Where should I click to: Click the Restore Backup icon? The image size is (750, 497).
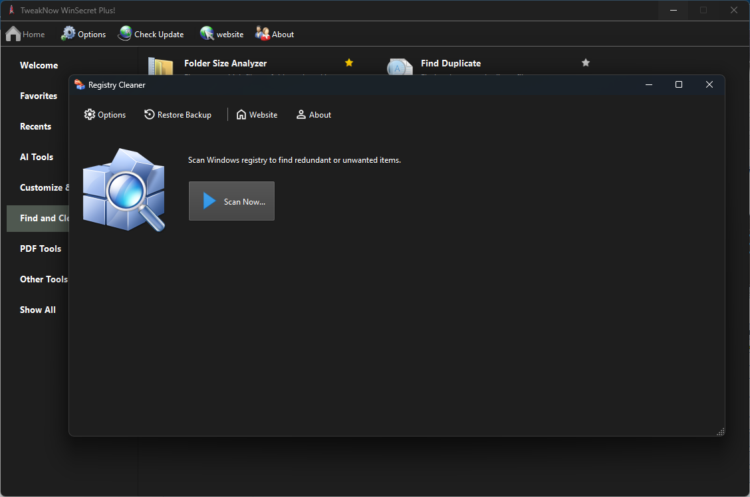coord(150,115)
